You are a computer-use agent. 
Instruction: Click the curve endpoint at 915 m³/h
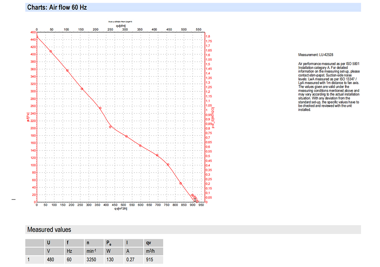tap(195, 201)
